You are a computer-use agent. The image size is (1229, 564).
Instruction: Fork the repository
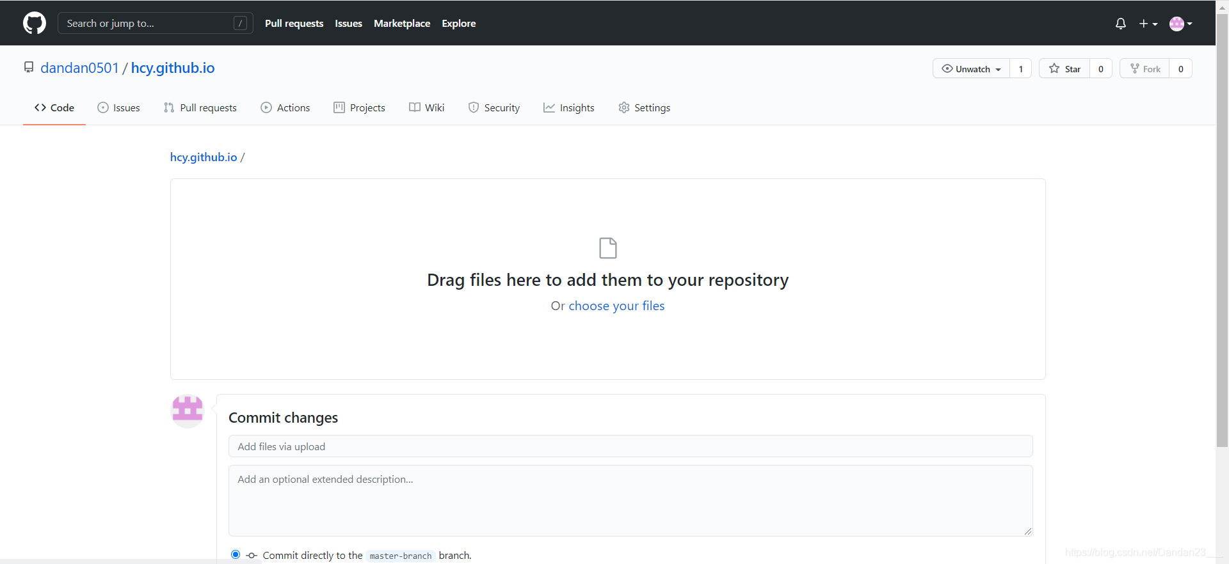coord(1145,68)
